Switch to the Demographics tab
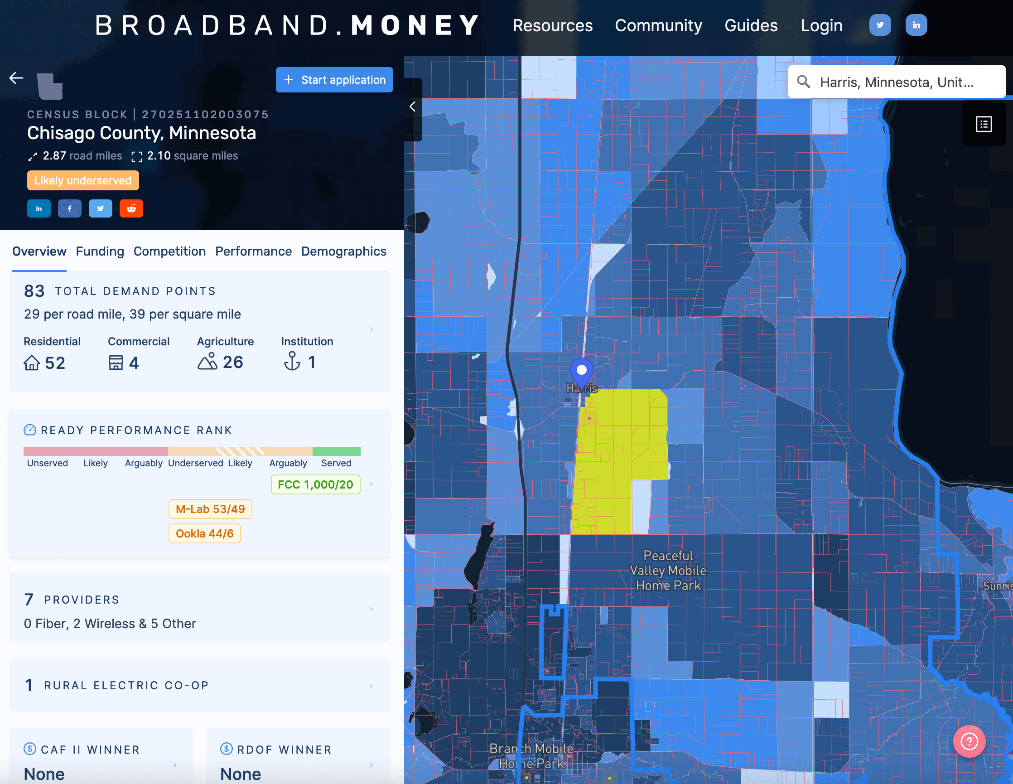This screenshot has height=784, width=1013. click(x=344, y=252)
